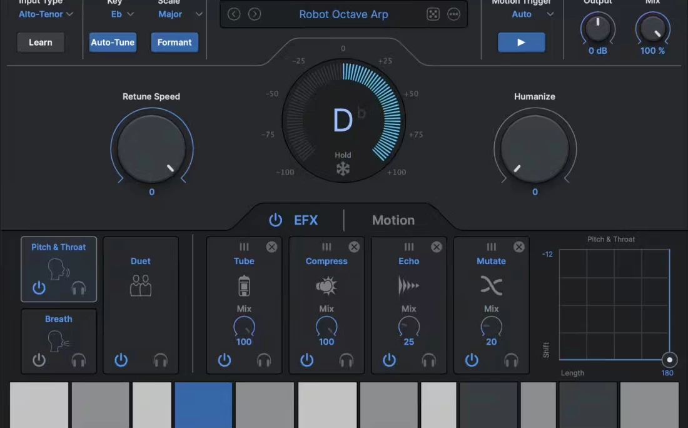This screenshot has width=688, height=428.
Task: Click the Retune Speed knob
Action: [x=152, y=149]
